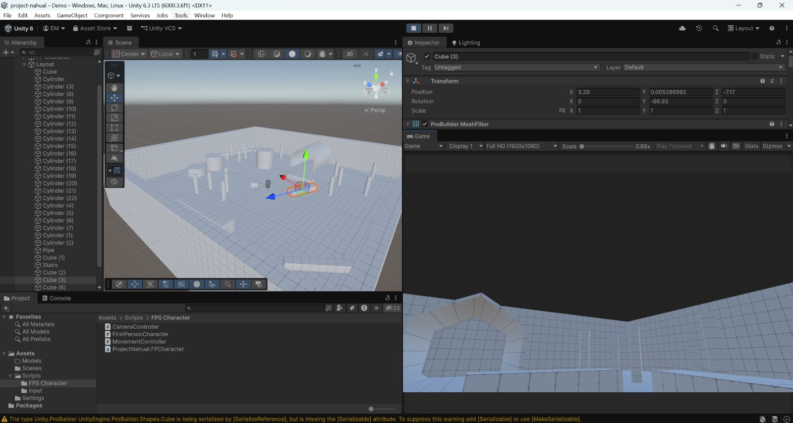This screenshot has width=793, height=423.
Task: Open ProBuilder MeshFilter more options menu
Action: point(781,124)
